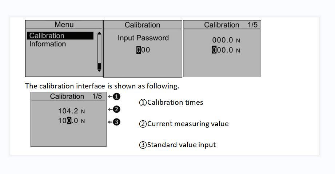The height and width of the screenshot is (174, 335).
Task: Click the upper 000.0 N reading
Action: coord(226,40)
